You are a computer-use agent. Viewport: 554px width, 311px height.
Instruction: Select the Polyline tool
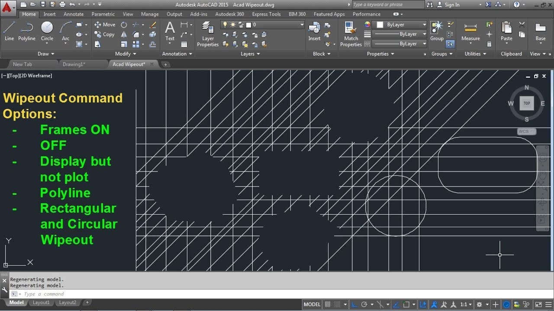click(27, 31)
